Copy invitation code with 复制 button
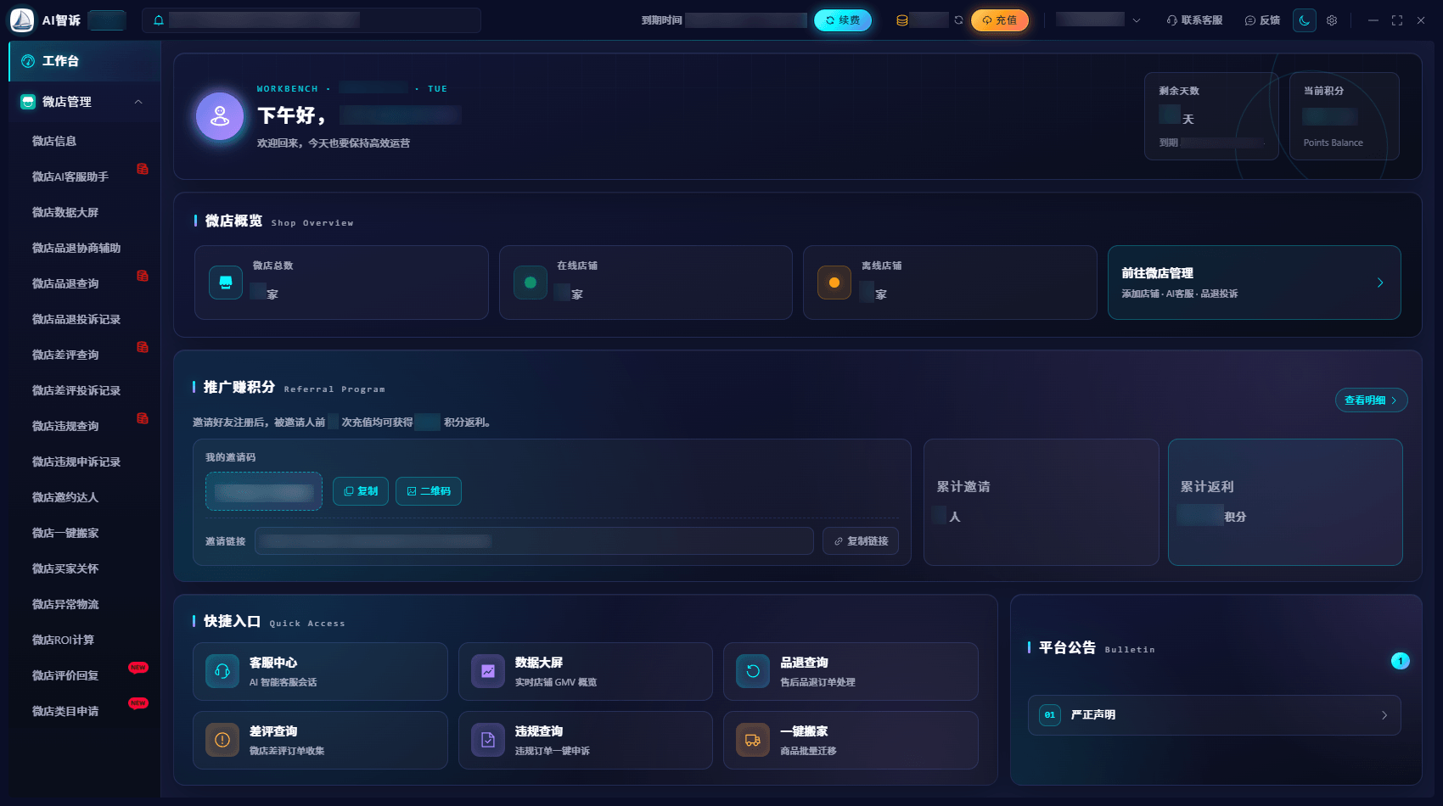This screenshot has height=806, width=1443. tap(361, 491)
